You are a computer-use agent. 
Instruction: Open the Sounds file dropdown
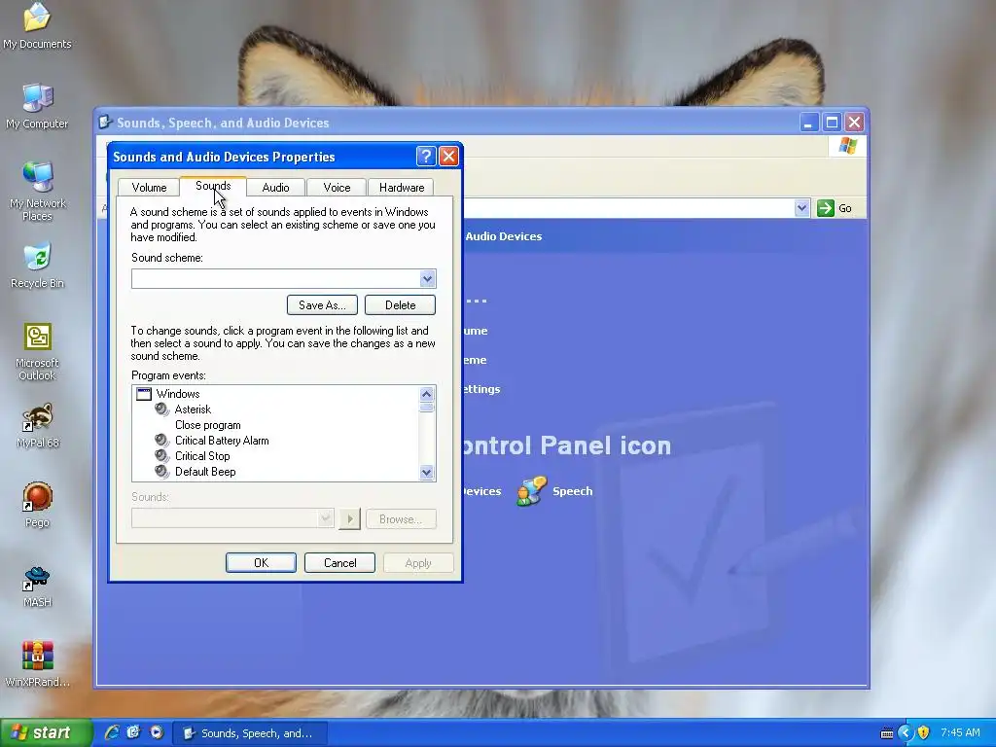click(325, 518)
